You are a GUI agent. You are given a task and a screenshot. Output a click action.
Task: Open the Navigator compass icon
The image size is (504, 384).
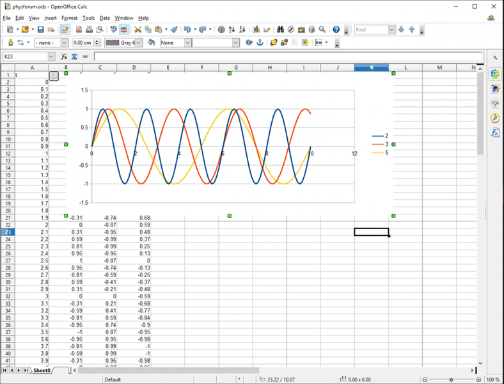[291, 29]
